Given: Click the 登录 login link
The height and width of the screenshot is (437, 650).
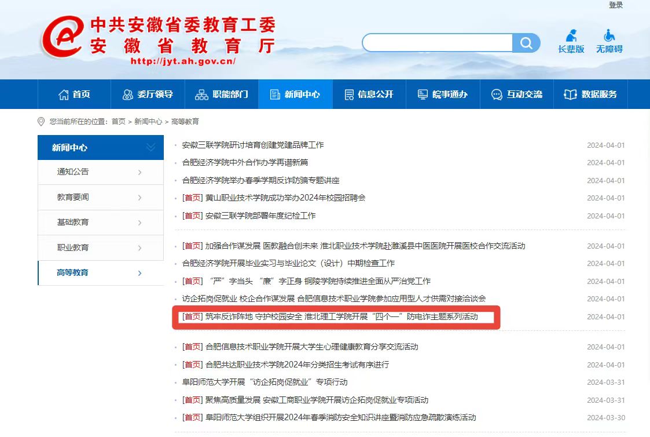Looking at the screenshot, I should pyautogui.click(x=615, y=5).
